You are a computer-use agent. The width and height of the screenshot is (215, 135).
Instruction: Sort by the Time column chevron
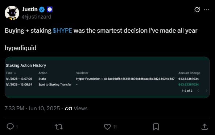click(x=15, y=73)
